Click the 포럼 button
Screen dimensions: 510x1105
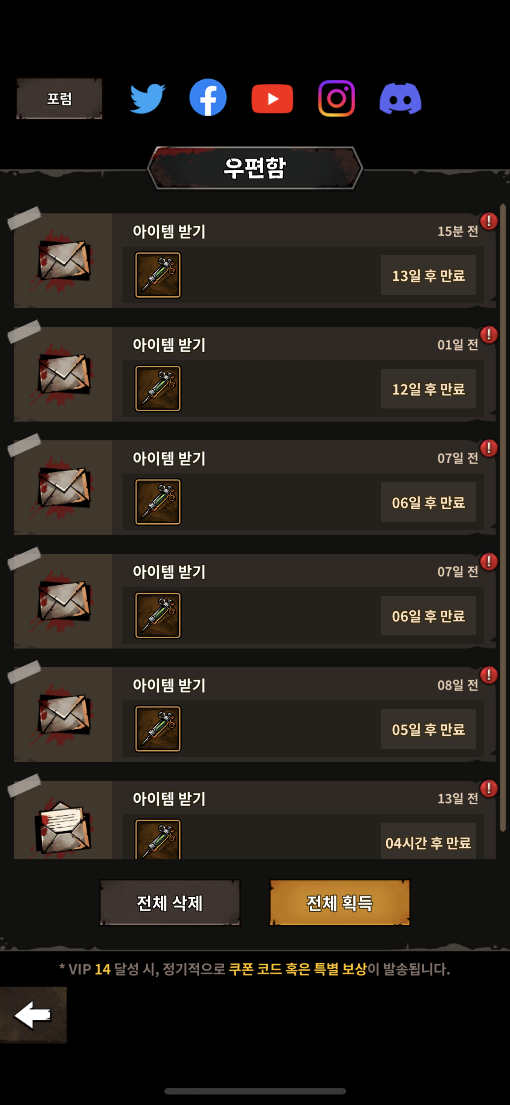pyautogui.click(x=59, y=99)
